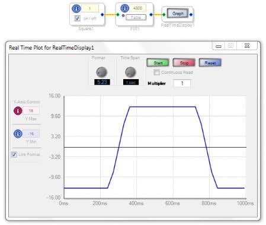Click the small pin beside the FIR1 Table button

pyautogui.click(x=123, y=15)
